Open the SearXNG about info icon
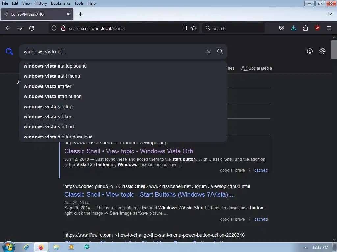The image size is (337, 252). click(310, 51)
